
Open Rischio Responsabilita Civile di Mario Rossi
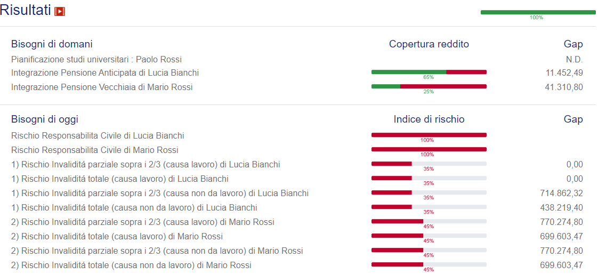pyautogui.click(x=94, y=150)
